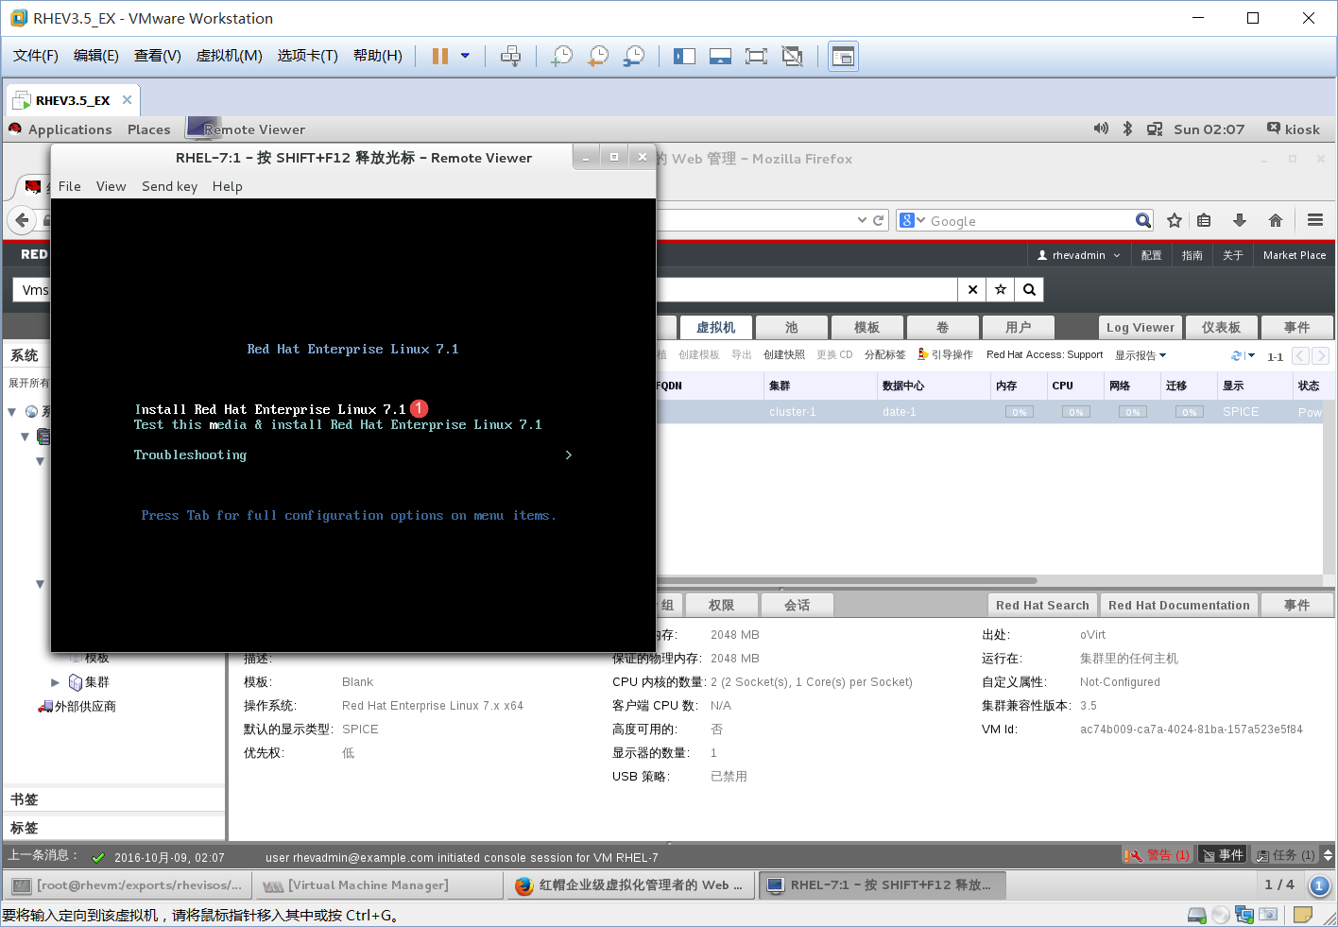
Task: Open the 警告 (1) alerts tab
Action: pos(1158,855)
